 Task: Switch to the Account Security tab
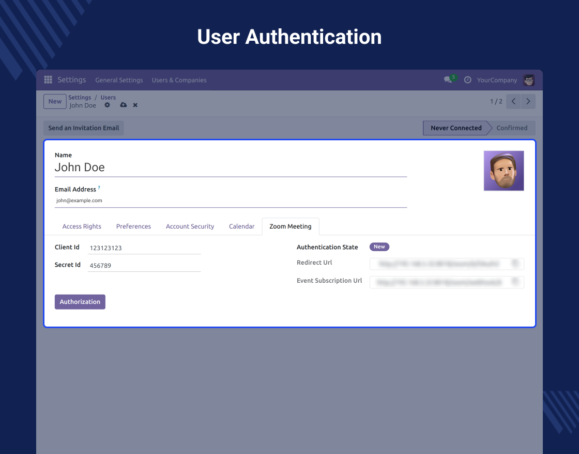click(x=190, y=226)
